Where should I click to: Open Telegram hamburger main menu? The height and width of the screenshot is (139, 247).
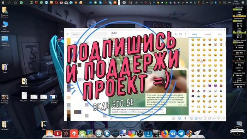coord(68,34)
